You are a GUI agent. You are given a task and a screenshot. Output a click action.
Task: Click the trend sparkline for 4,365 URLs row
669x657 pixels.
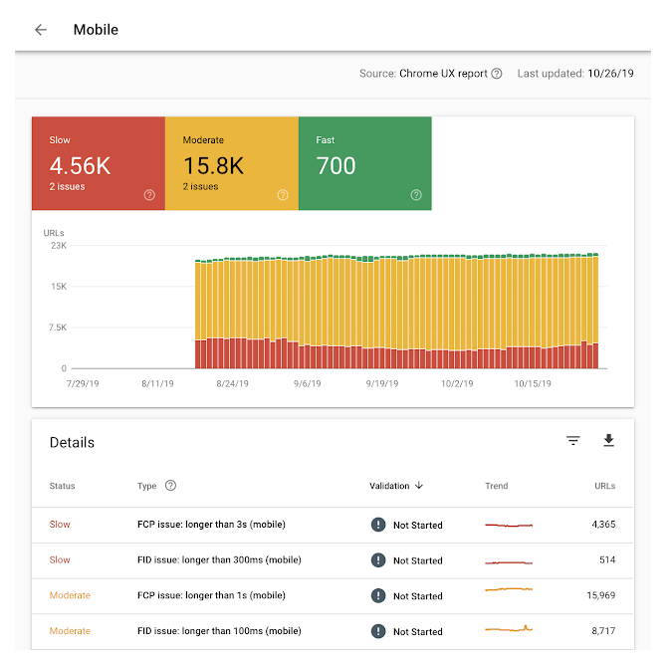point(509,526)
